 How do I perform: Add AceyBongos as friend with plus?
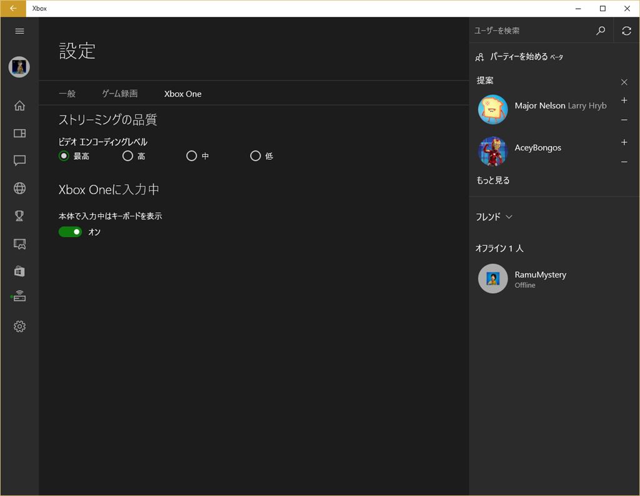click(x=624, y=142)
